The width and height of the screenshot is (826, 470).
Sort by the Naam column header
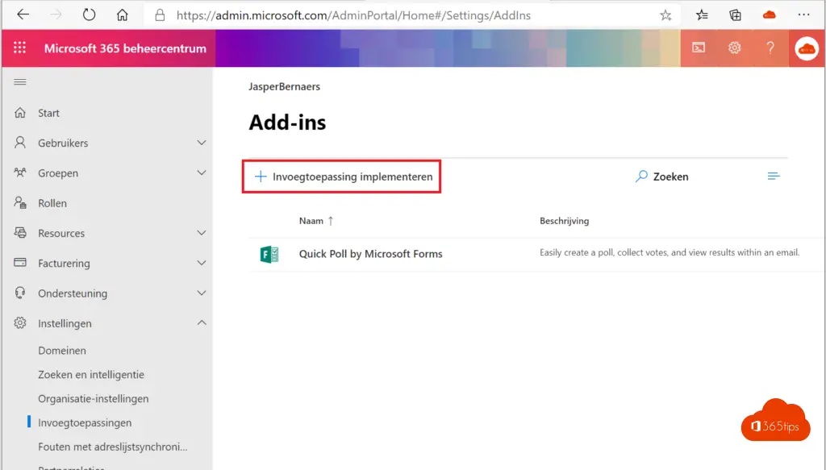tap(316, 221)
